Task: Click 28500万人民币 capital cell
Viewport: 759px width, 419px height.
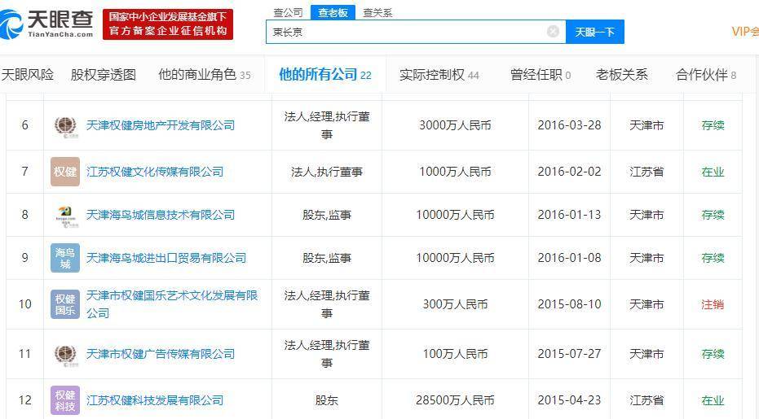Action: [455, 400]
